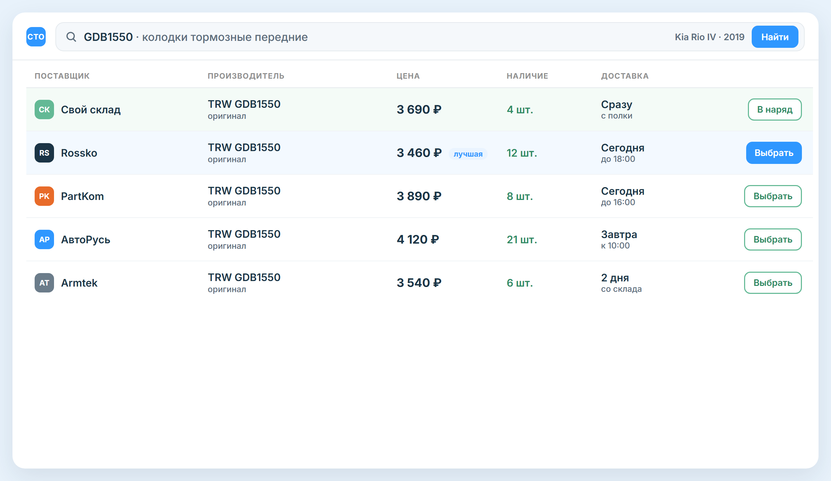This screenshot has height=481, width=831.
Task: Click the Найти search button
Action: click(x=775, y=37)
